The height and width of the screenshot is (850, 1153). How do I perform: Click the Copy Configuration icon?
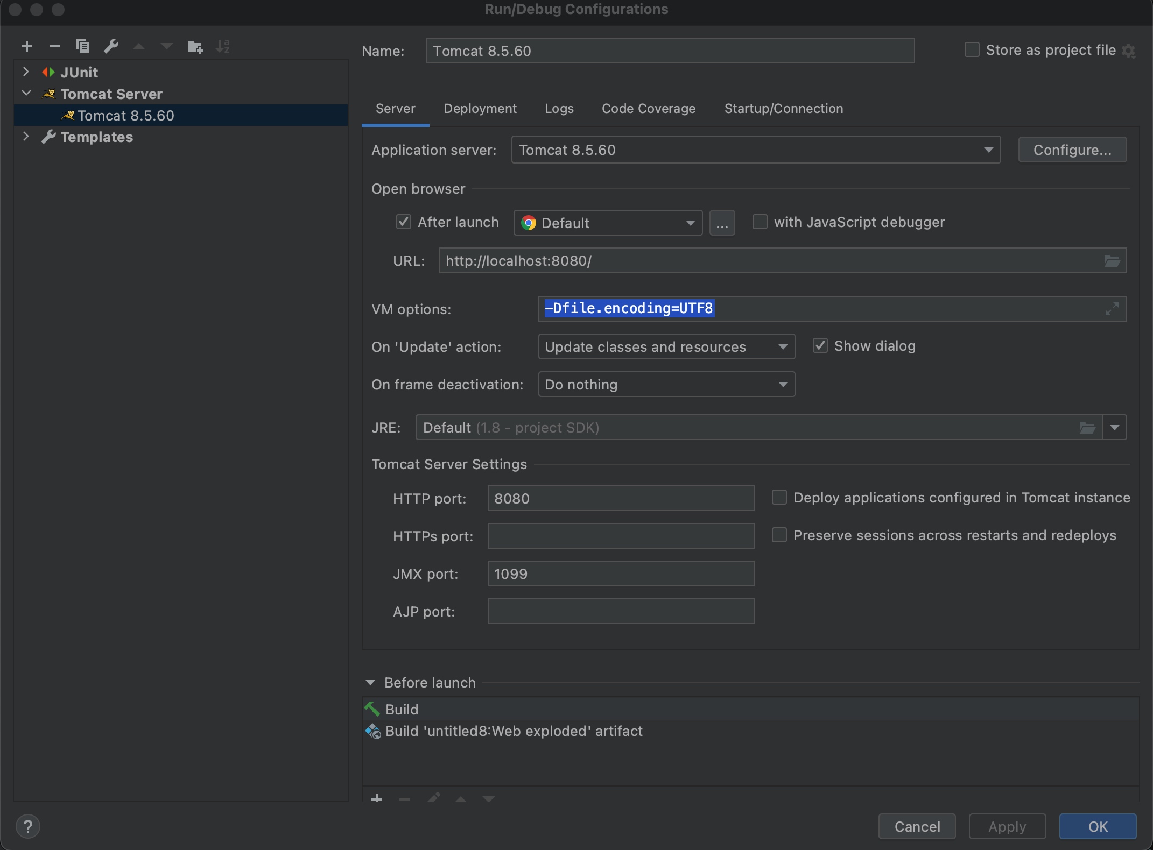(83, 47)
